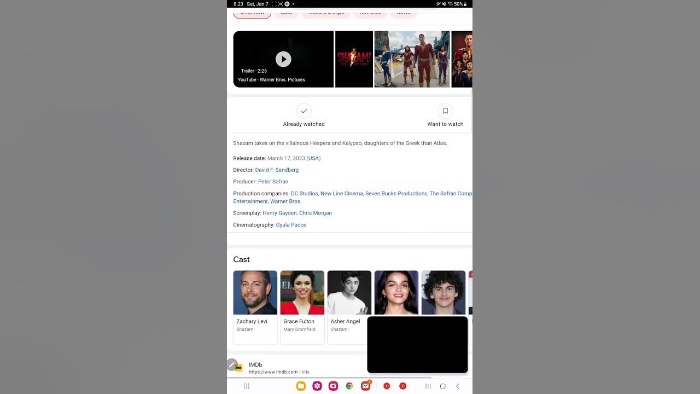Open the apps grid in taskbar

(x=247, y=386)
